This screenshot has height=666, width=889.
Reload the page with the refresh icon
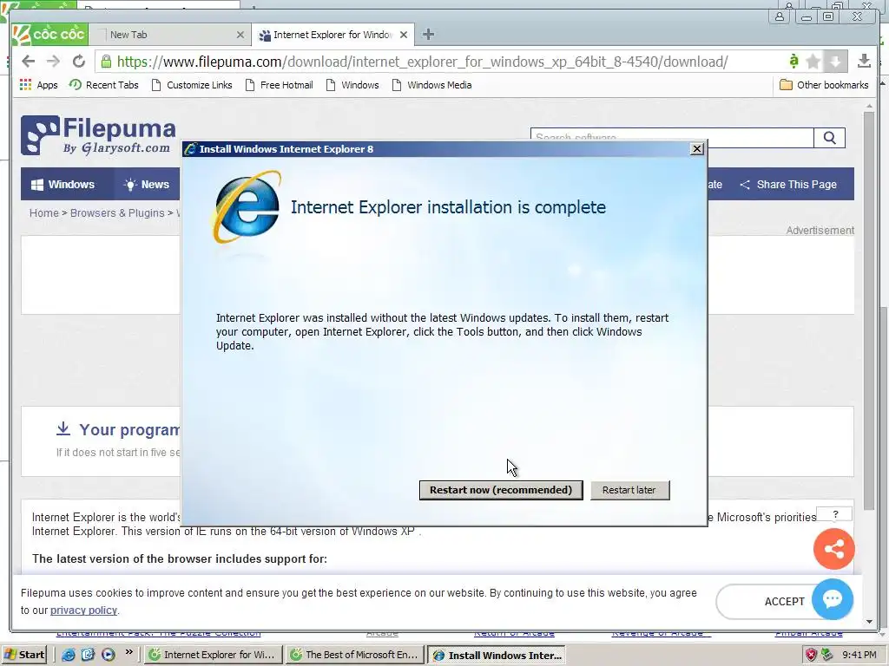click(79, 62)
